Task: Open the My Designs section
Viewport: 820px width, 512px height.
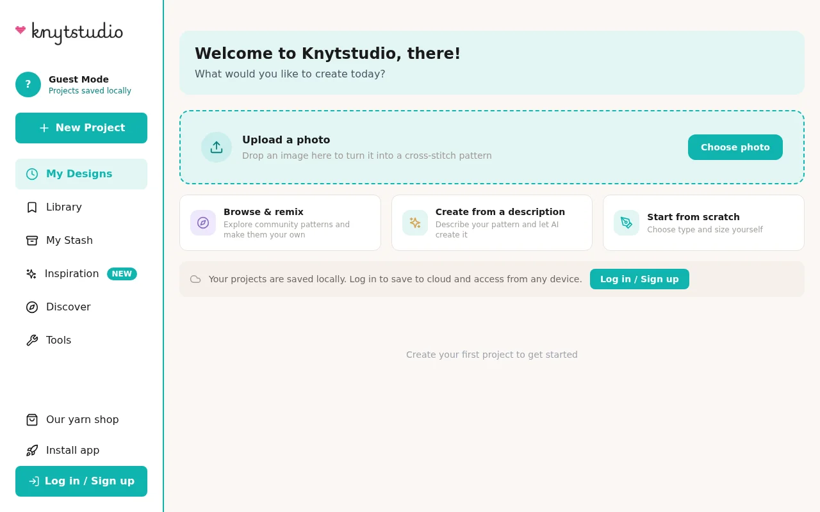Action: 81,174
